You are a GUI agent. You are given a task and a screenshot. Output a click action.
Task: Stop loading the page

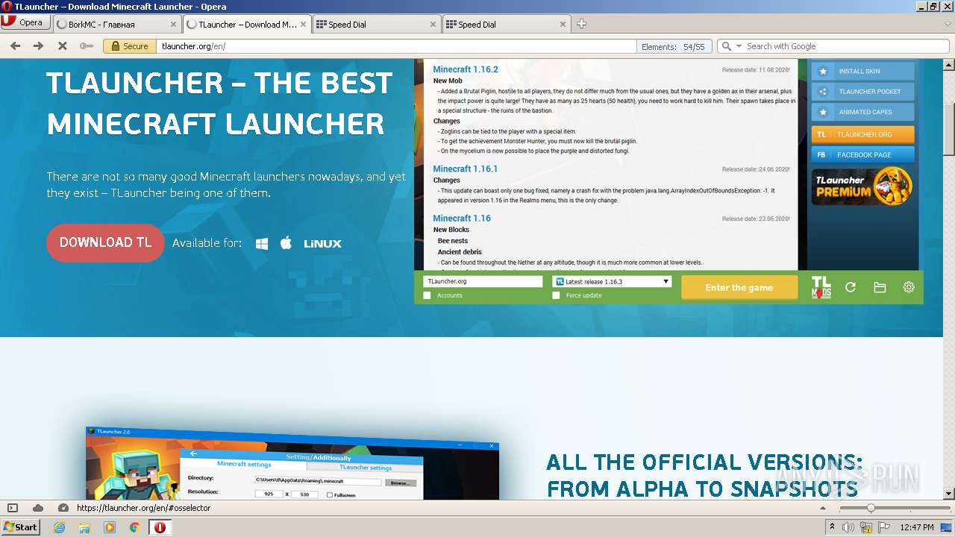63,46
